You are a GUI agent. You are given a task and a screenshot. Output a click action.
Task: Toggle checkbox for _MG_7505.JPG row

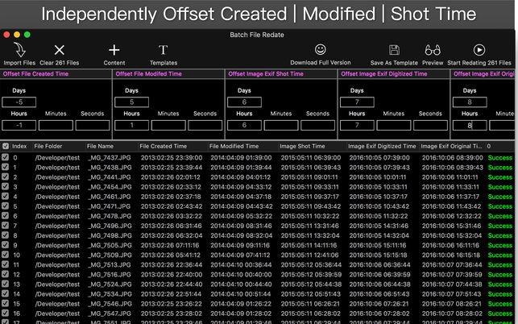(x=6, y=245)
